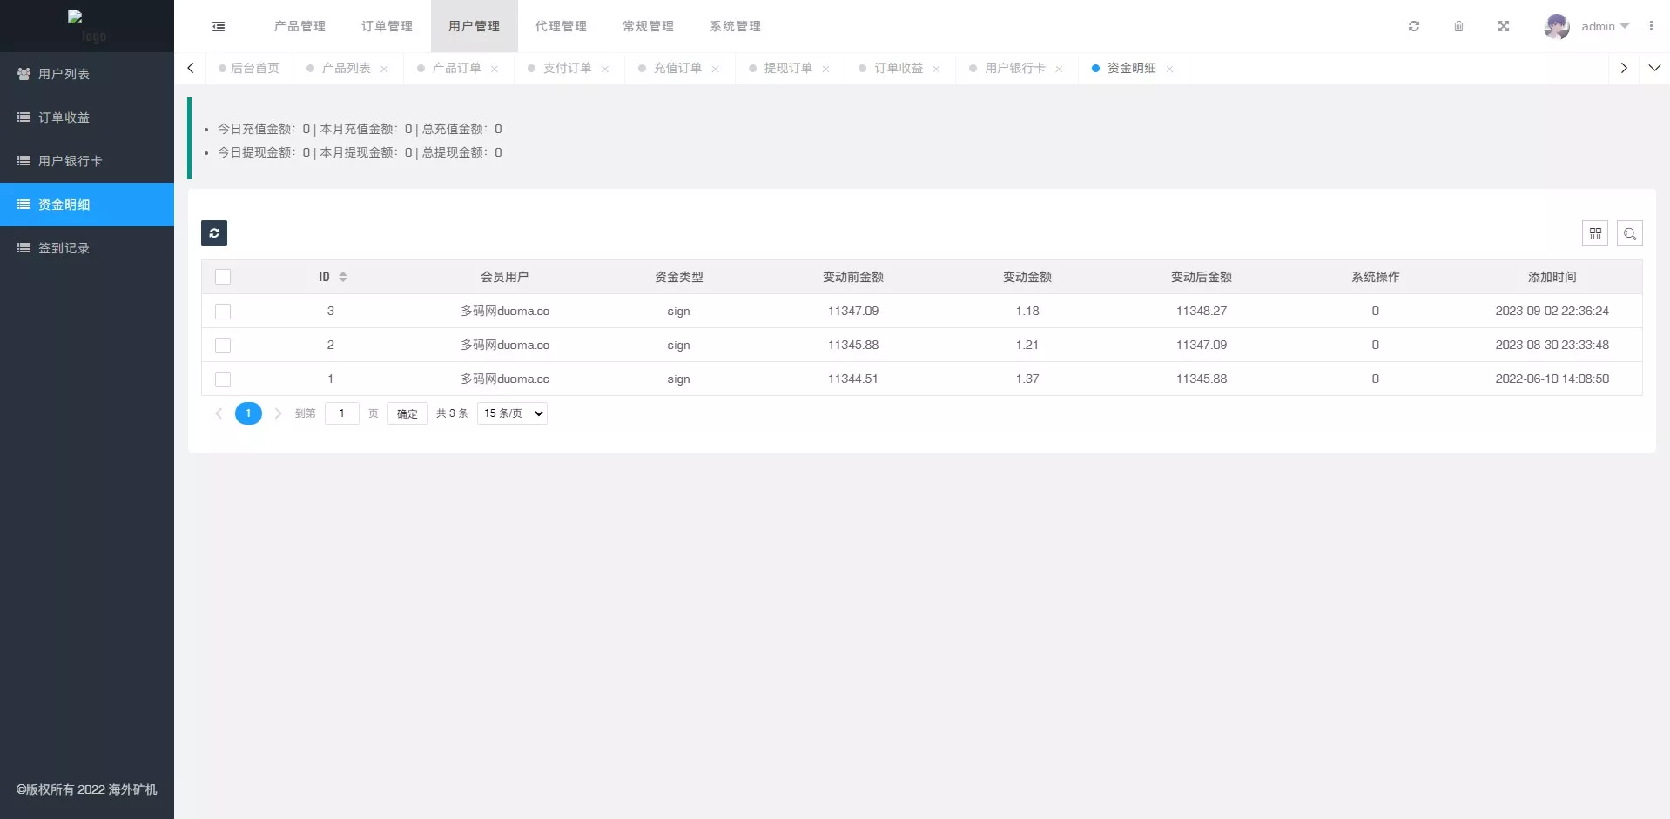Open the vertical three-dot more menu
The width and height of the screenshot is (1670, 819).
1651,26
